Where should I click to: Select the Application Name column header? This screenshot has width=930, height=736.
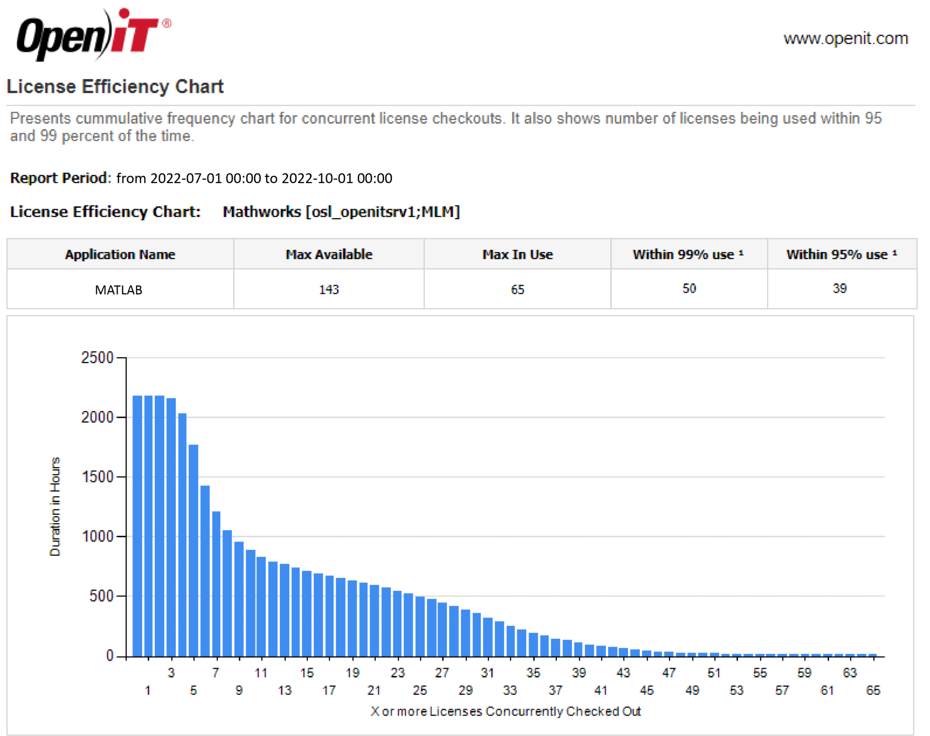pyautogui.click(x=120, y=254)
